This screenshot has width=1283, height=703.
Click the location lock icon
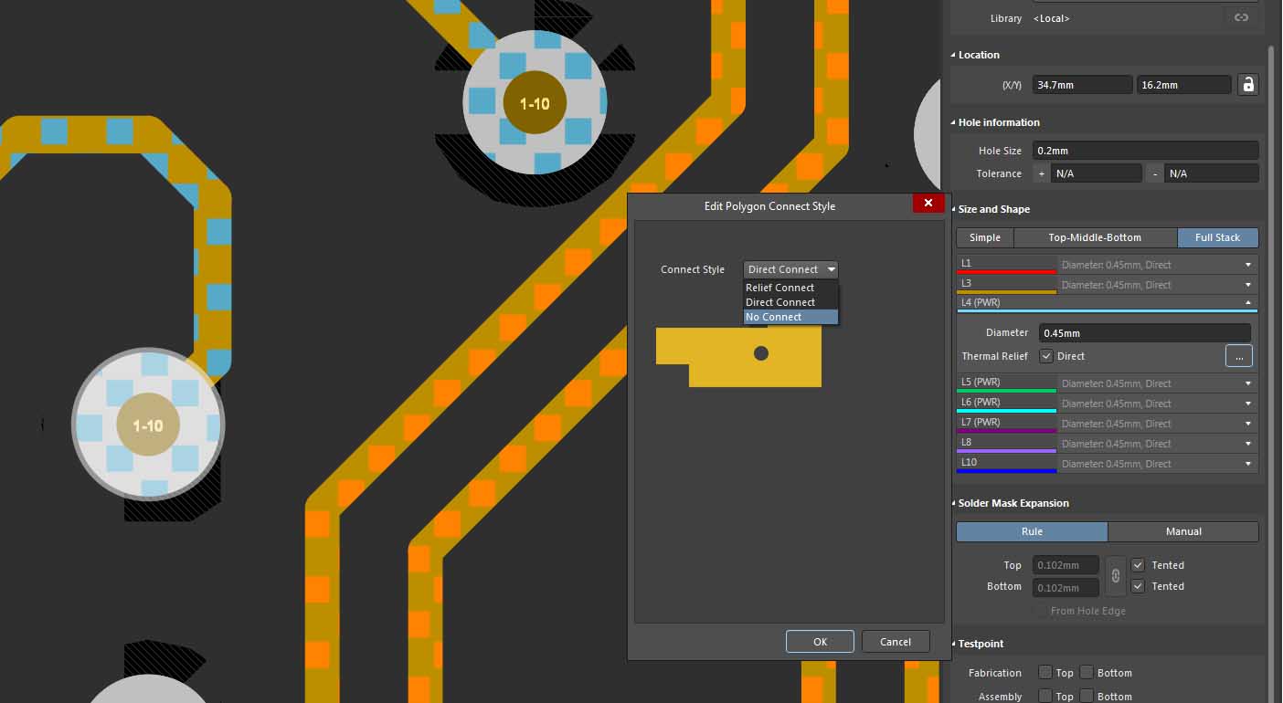pos(1247,85)
